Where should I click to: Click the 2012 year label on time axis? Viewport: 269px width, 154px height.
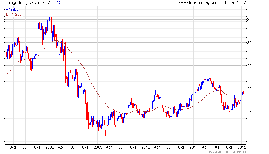(242, 147)
